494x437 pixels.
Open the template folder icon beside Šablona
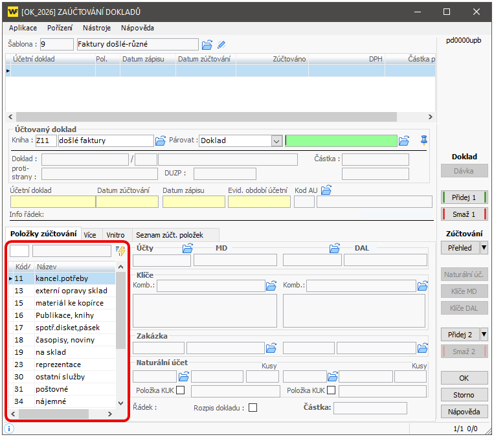click(x=207, y=45)
